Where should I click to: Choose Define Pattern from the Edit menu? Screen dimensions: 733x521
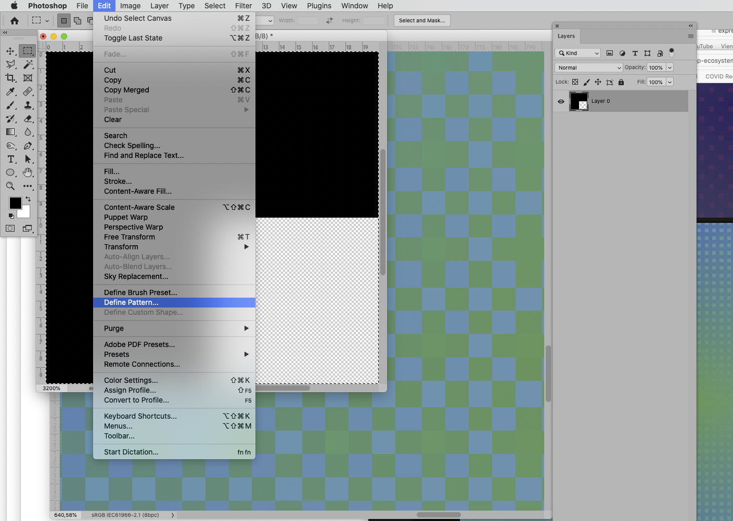coord(131,302)
